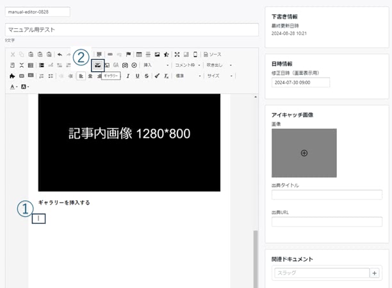
Task: Click the blockquote icon beside the link icon
Action: [x=99, y=55]
